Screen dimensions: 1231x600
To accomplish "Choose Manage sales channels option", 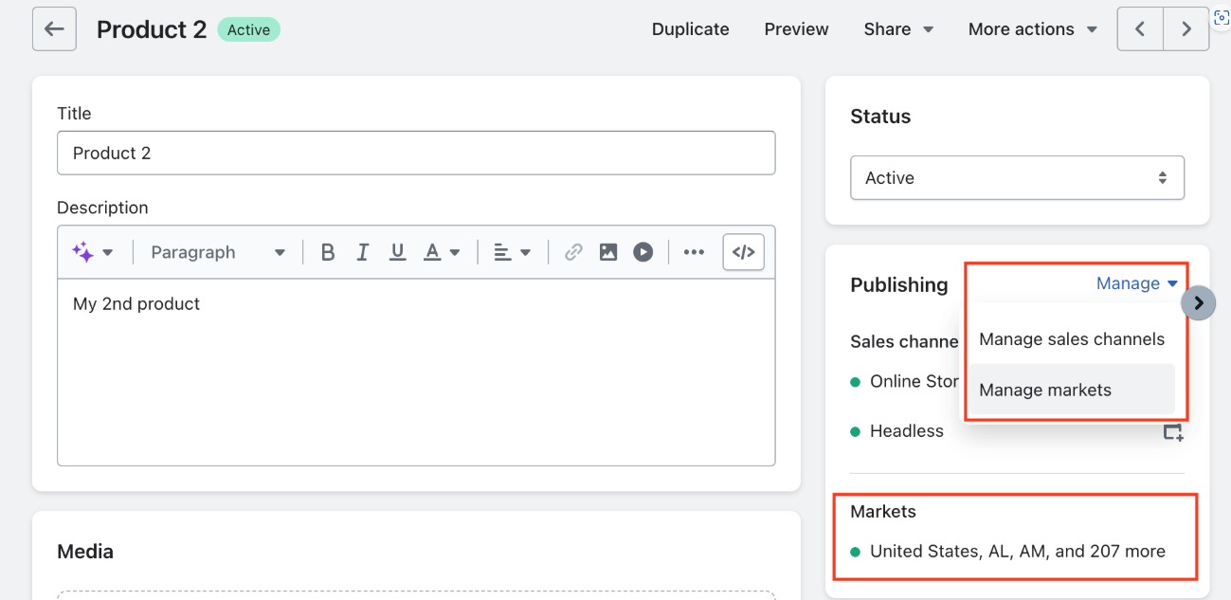I will (1072, 339).
